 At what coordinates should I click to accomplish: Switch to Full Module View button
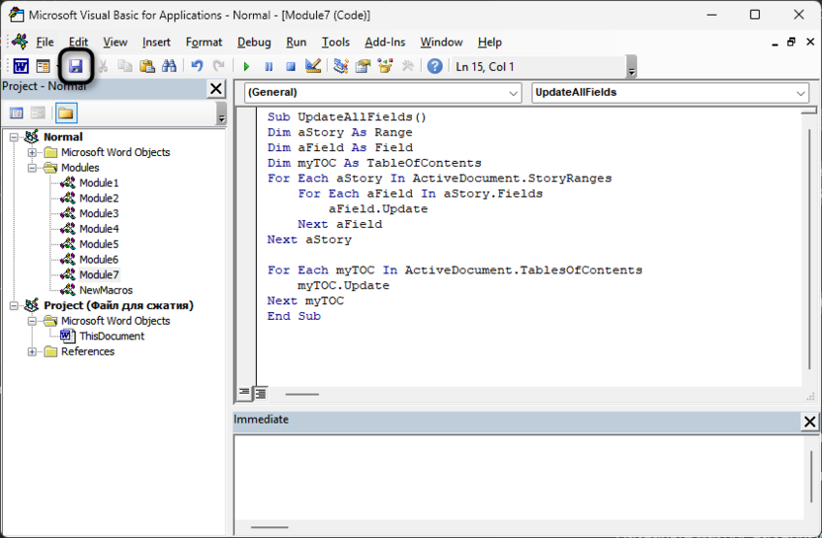click(260, 393)
